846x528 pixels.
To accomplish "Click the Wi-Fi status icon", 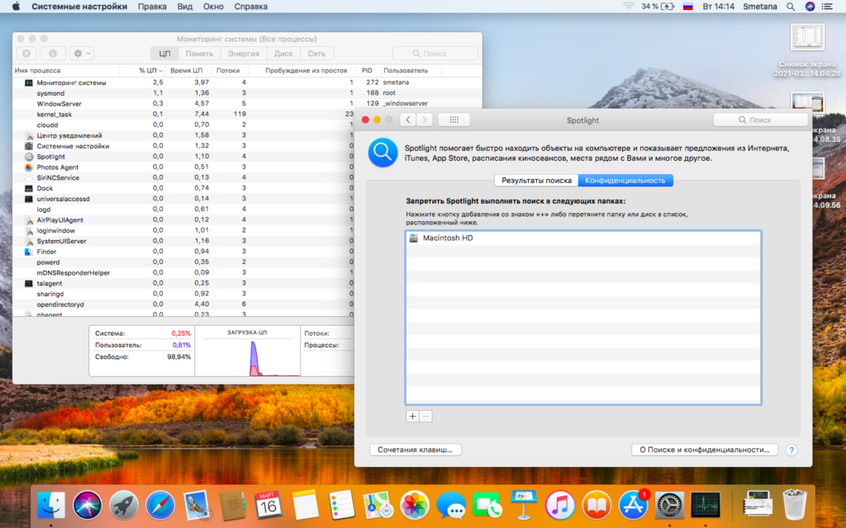I will click(x=629, y=7).
